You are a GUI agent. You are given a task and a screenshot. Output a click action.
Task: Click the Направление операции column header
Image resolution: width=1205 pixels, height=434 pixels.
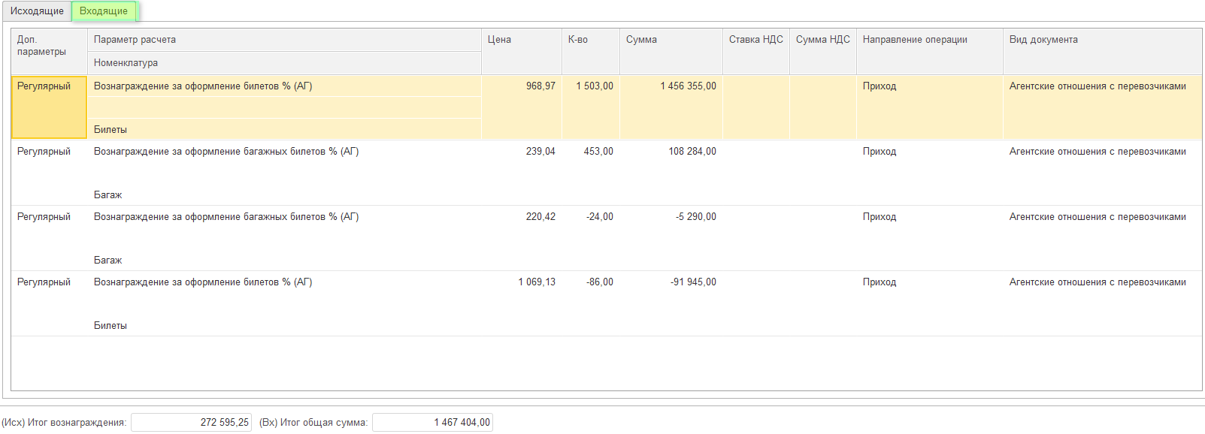[x=928, y=41]
